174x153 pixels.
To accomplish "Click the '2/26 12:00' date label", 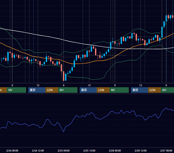I will [140, 150].
